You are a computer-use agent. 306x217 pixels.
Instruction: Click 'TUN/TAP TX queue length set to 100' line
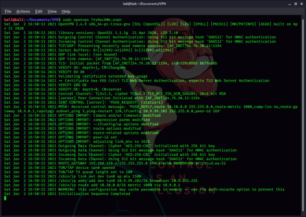[x=68, y=172]
